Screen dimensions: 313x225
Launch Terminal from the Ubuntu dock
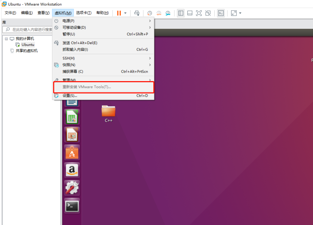click(72, 206)
